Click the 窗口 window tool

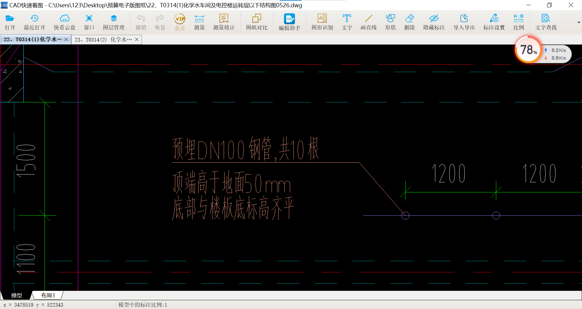(x=89, y=22)
